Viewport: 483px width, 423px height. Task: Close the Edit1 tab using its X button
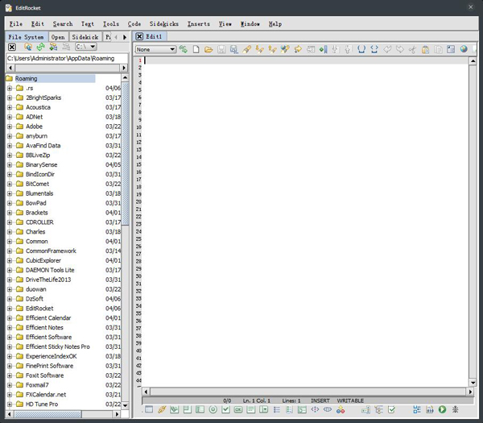pyautogui.click(x=139, y=36)
